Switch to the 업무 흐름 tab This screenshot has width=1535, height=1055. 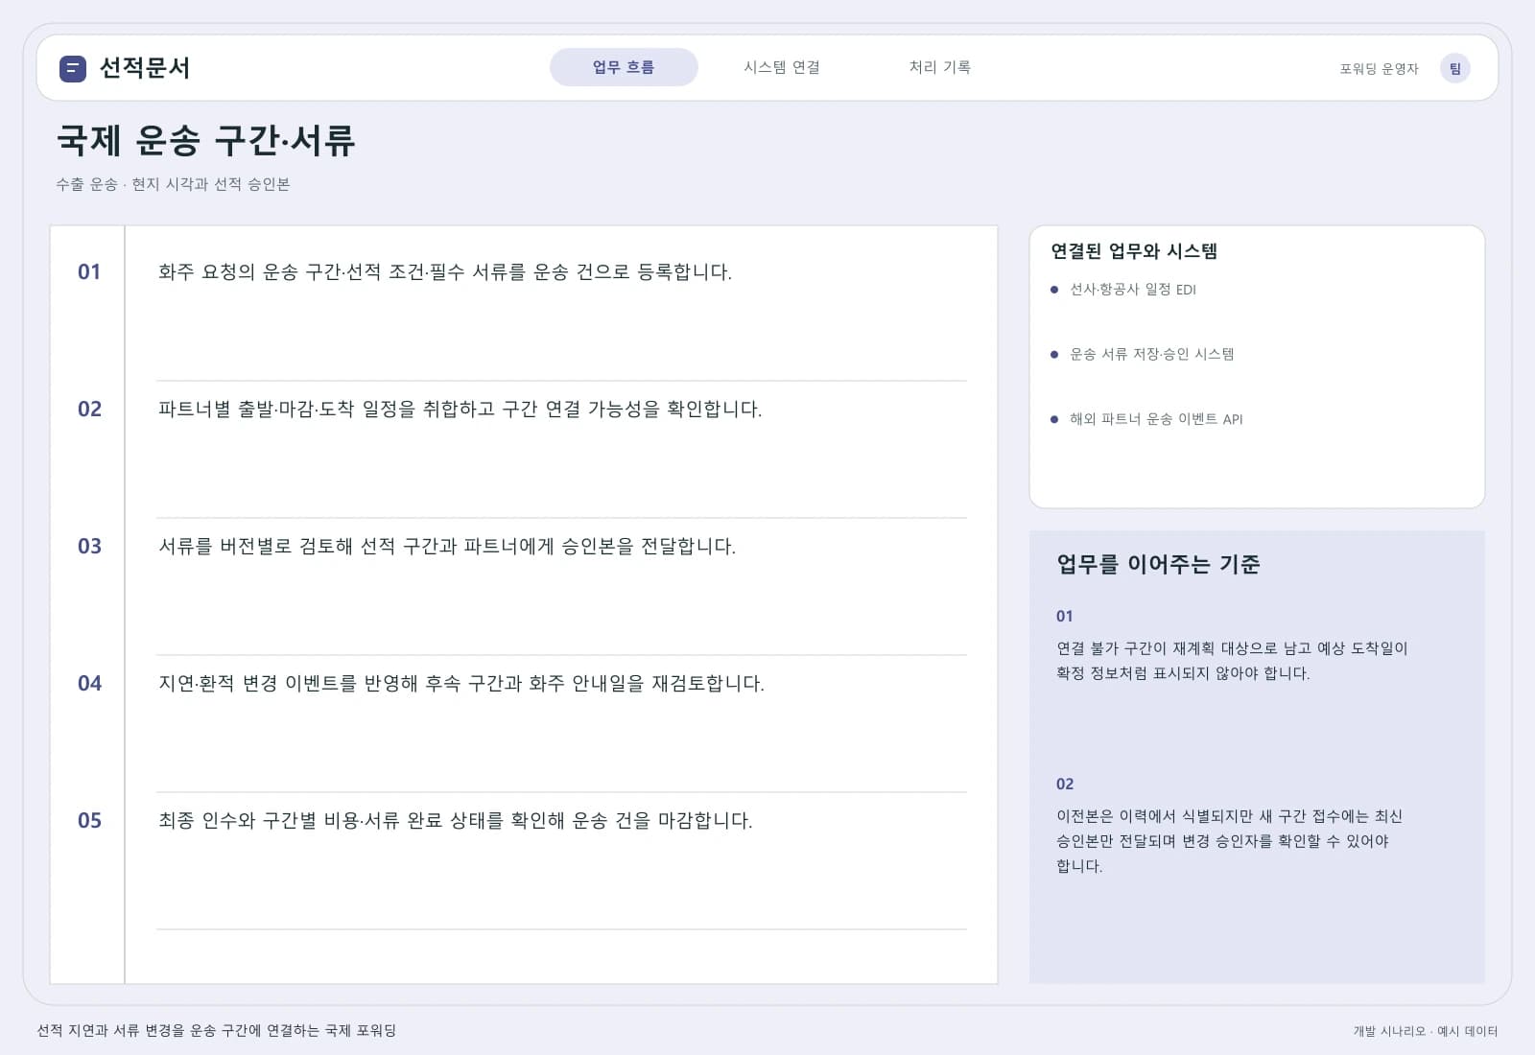pos(624,67)
